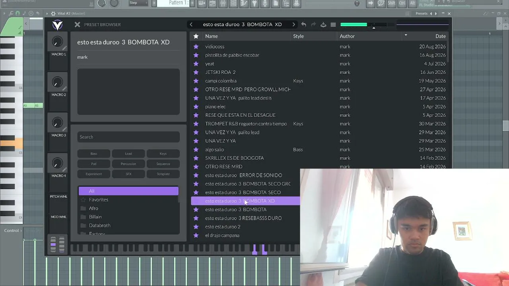Click the Macro 1 knob
This screenshot has height=286, width=509.
(57, 42)
